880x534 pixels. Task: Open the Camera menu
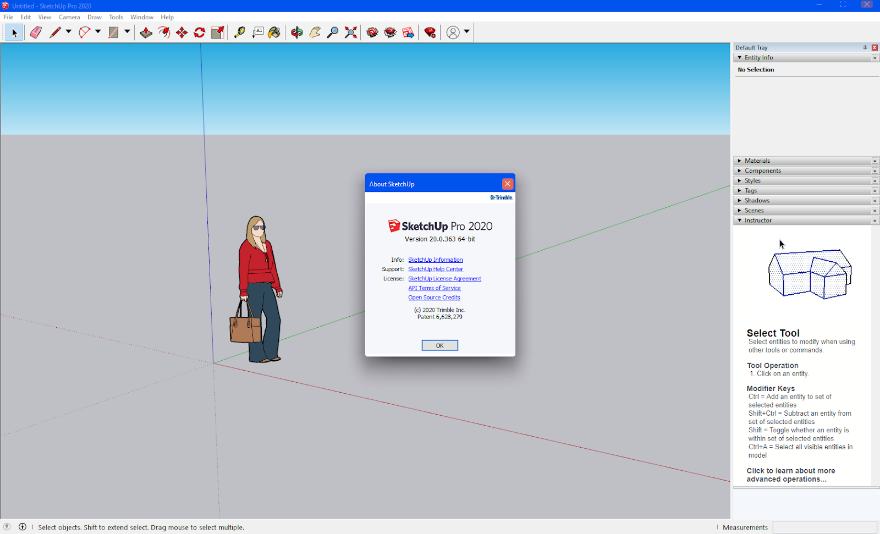pyautogui.click(x=69, y=17)
